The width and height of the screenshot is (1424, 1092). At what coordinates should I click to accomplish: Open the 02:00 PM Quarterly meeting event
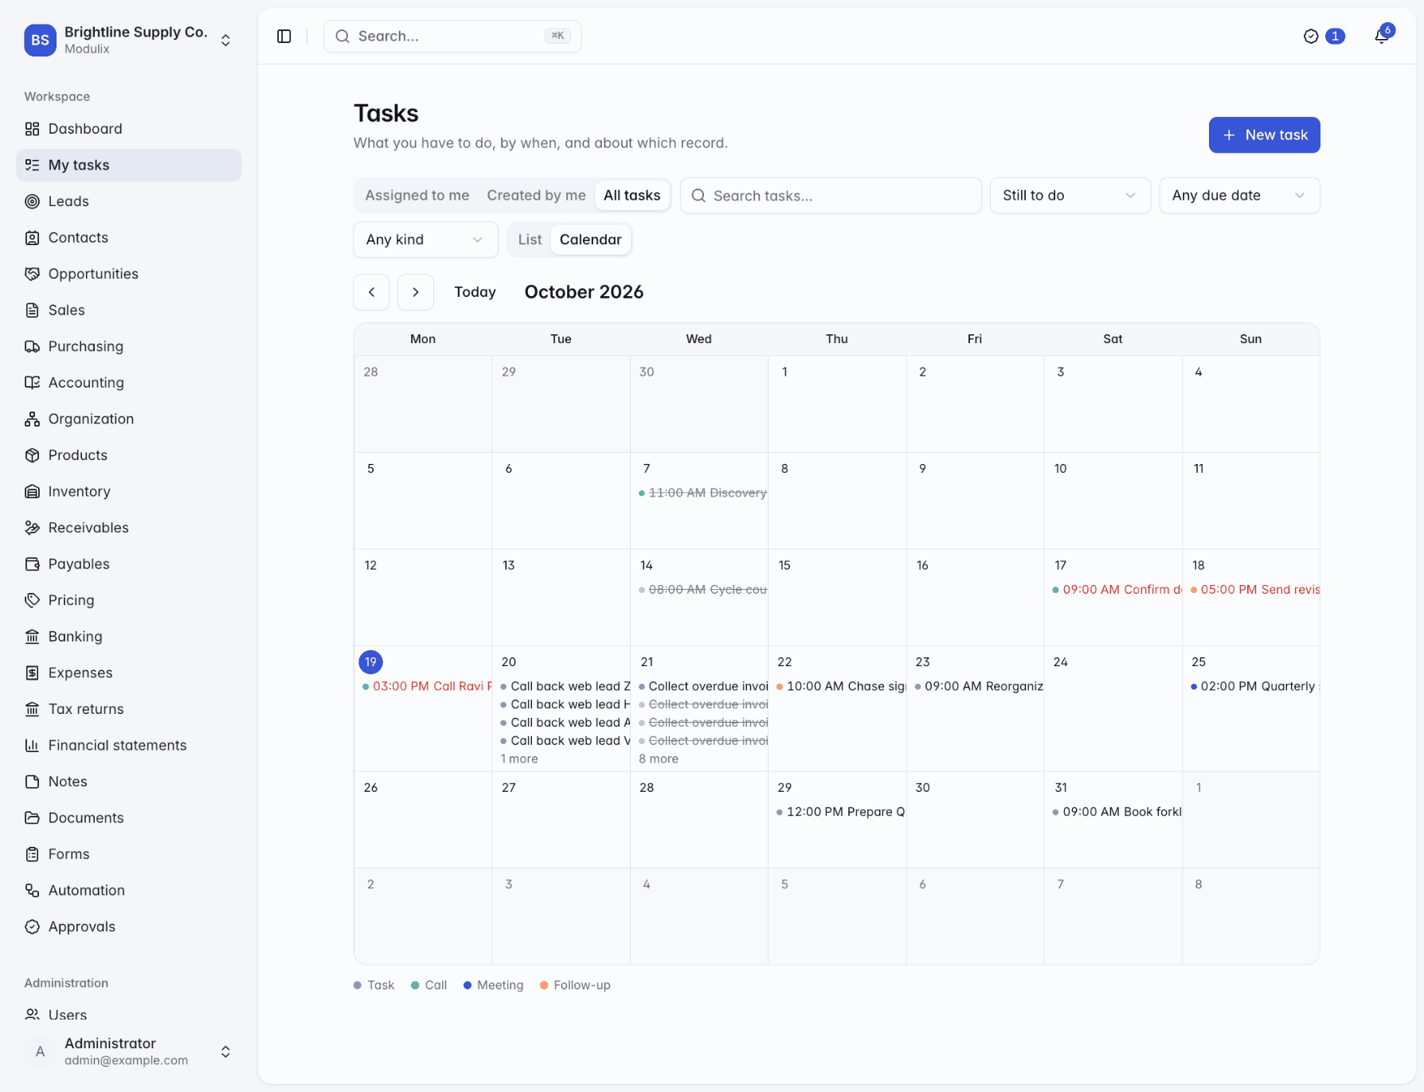click(1254, 687)
